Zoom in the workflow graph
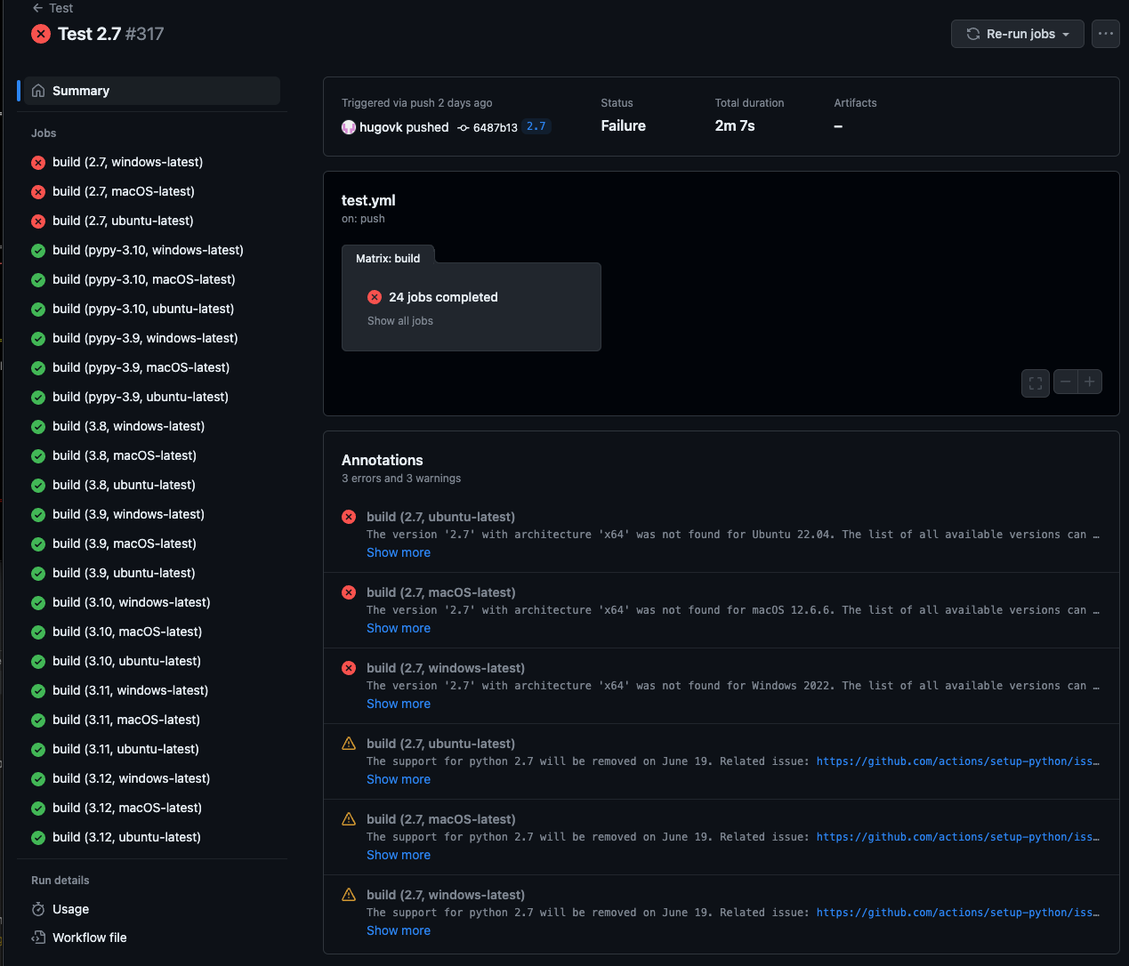Viewport: 1129px width, 966px height. coord(1090,382)
